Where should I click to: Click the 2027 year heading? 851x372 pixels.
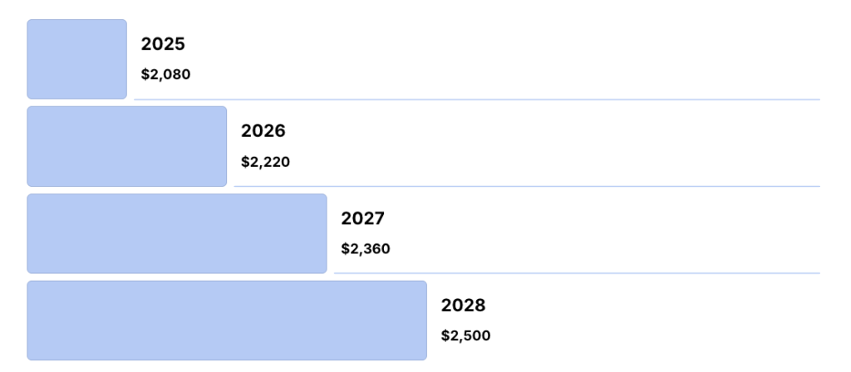pos(362,218)
